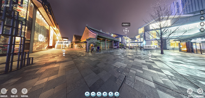Toggle hotspot visibility with eye icon
This screenshot has width=205, height=98.
(x=202, y=18)
